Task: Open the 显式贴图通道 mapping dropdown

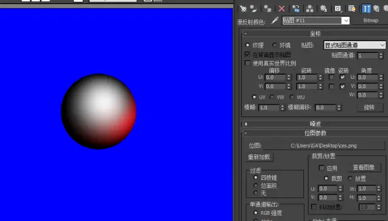Action: 354,45
